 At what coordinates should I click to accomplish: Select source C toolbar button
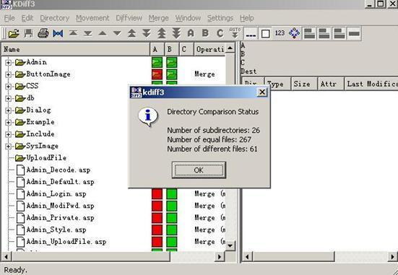(220, 33)
